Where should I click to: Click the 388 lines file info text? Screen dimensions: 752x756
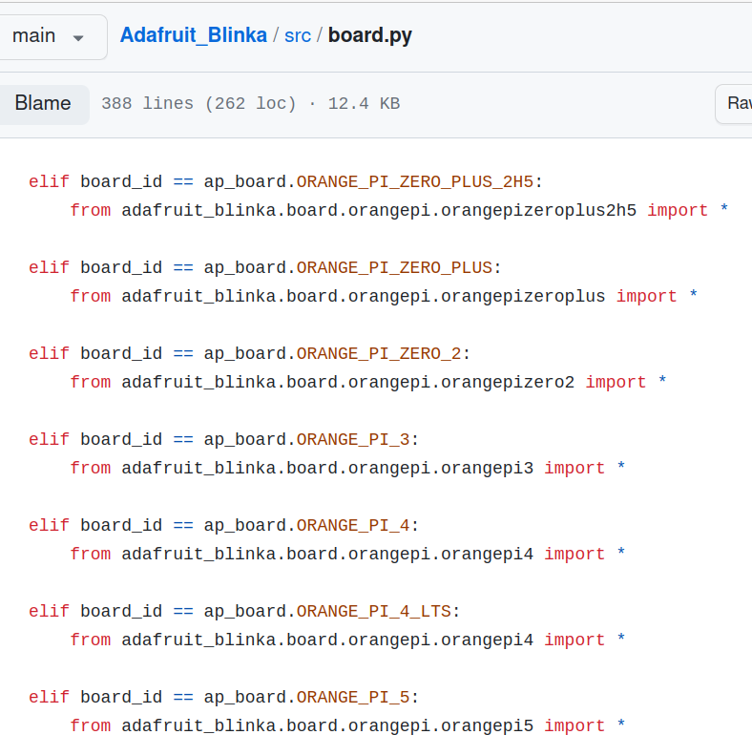[x=250, y=104]
